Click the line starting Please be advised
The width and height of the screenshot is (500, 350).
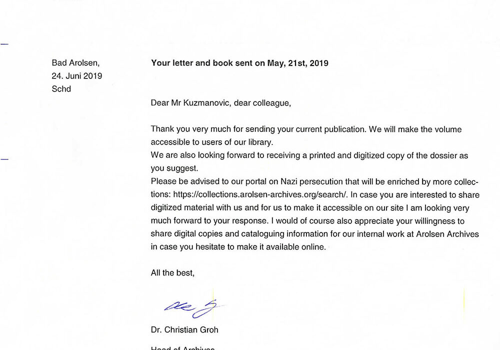314,182
